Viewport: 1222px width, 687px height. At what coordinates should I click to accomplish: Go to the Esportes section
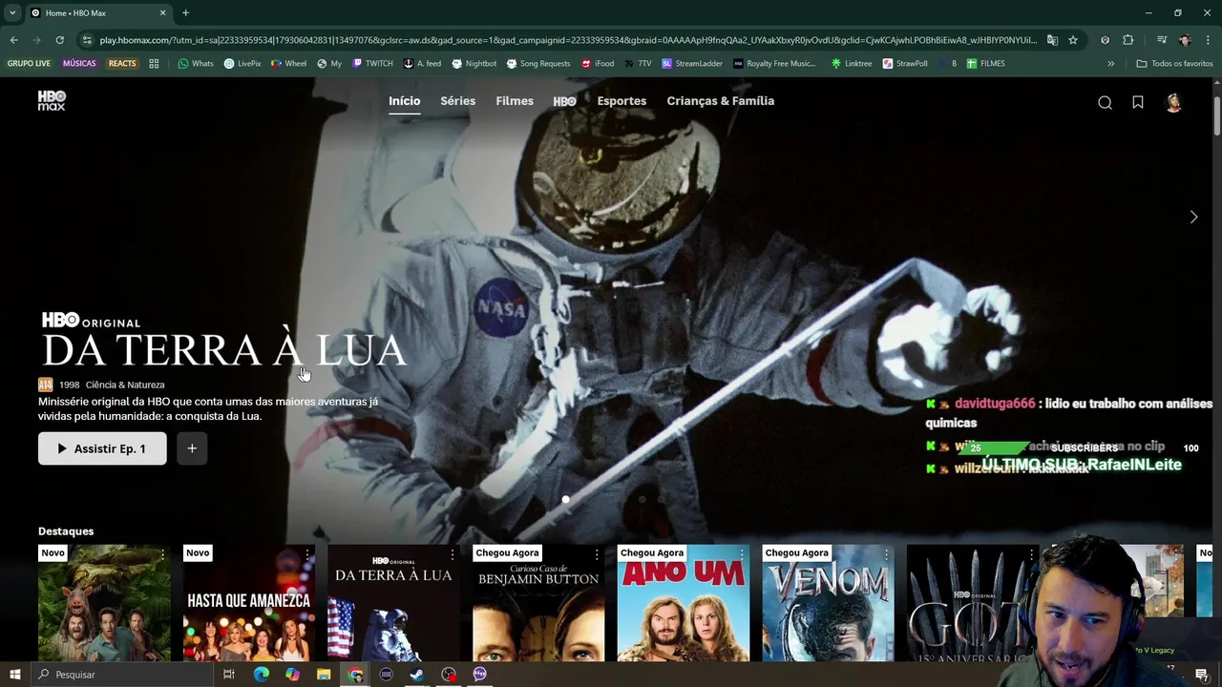[x=622, y=101]
